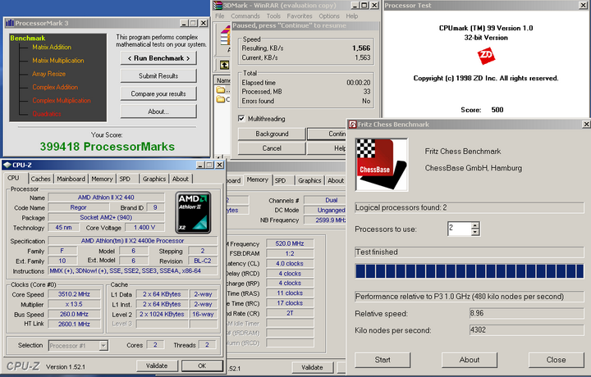Click the CPU-Z title bar icon

7,165
